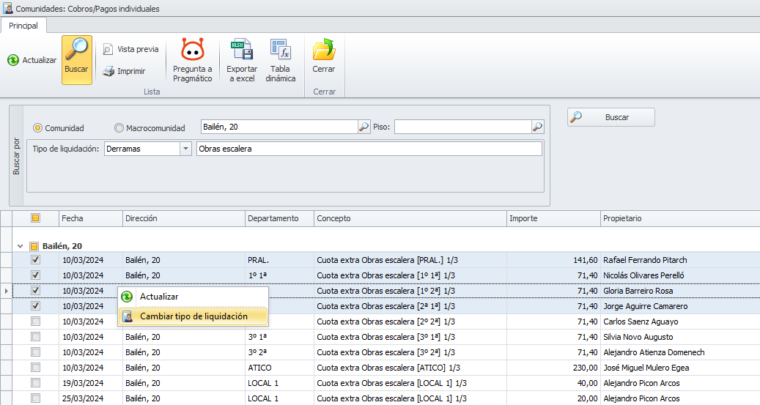Viewport: 760px width, 405px height.
Task: Sort by the Propietario column header
Action: pyautogui.click(x=680, y=218)
